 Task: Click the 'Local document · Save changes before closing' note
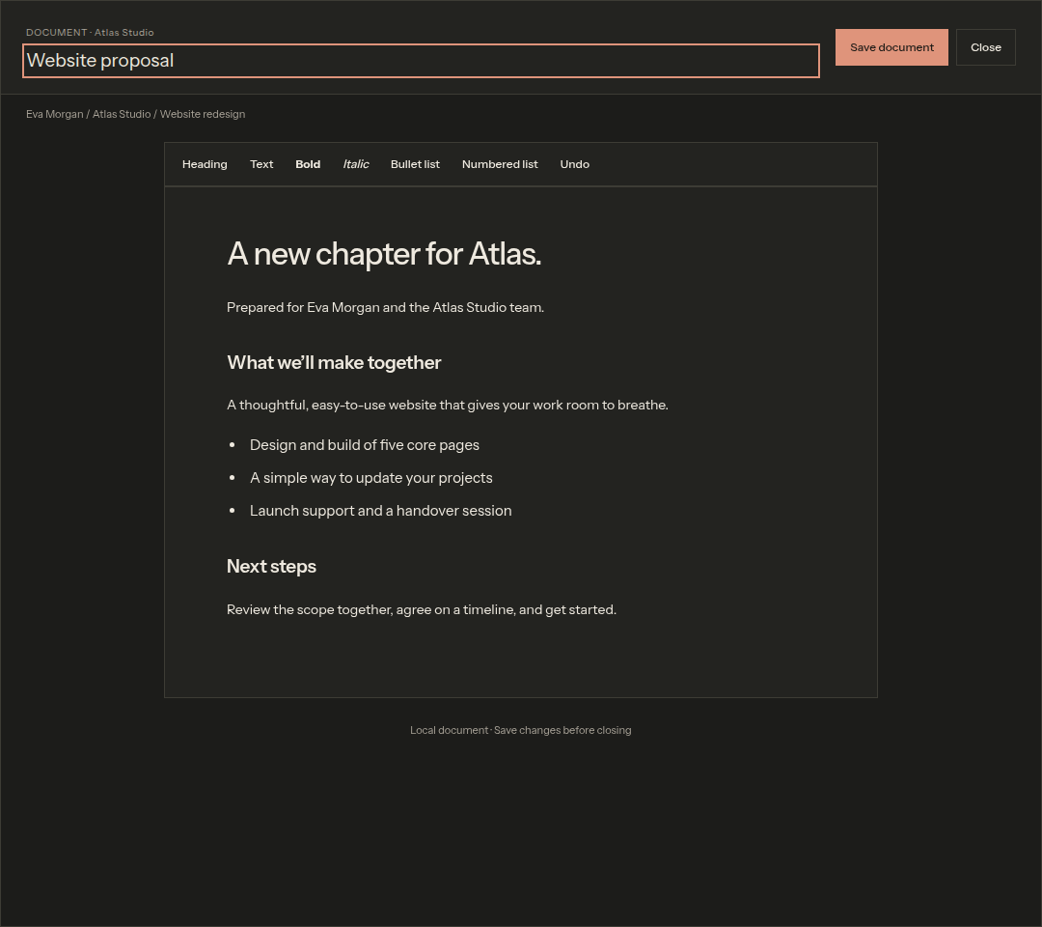pos(520,730)
